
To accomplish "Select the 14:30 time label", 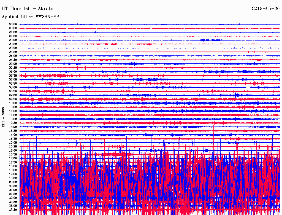I will pos(13,139).
